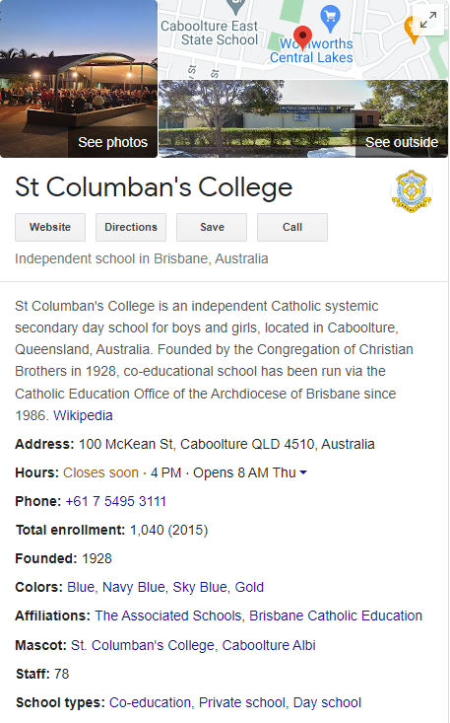Click the Website button
Viewport: 450px width, 723px height.
point(50,227)
